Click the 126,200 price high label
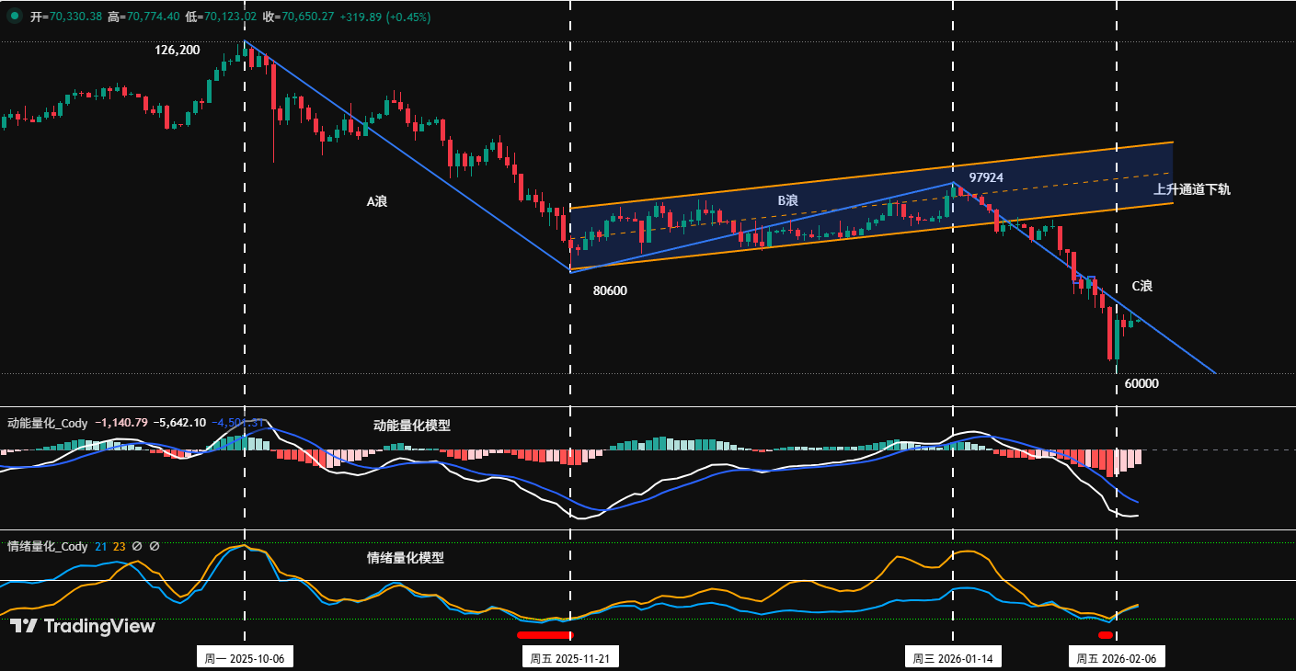 click(x=178, y=50)
